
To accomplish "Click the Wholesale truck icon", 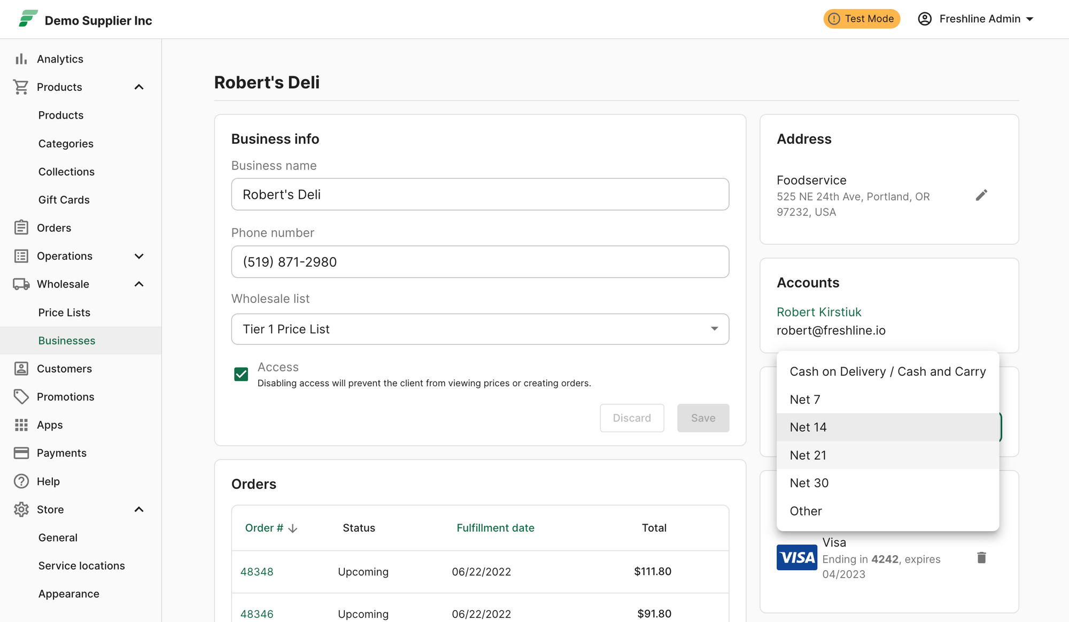I will 21,284.
